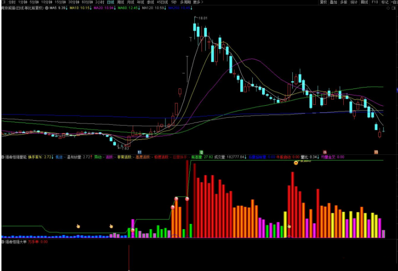Screen dimensions: 398x271
Task: Click the 量比: 0.34 value
Action: pyautogui.click(x=310, y=157)
